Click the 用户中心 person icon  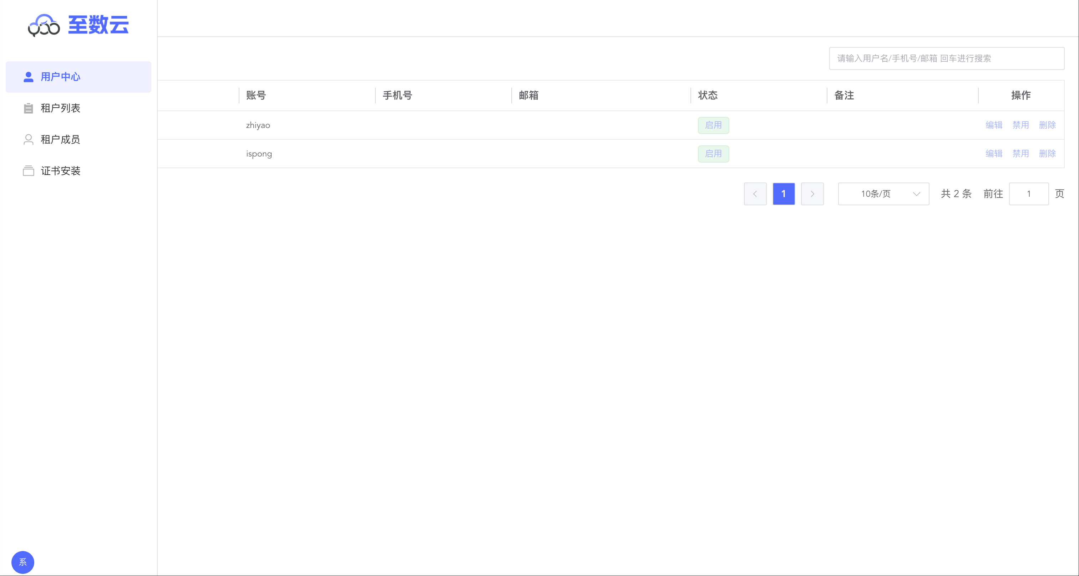(29, 77)
